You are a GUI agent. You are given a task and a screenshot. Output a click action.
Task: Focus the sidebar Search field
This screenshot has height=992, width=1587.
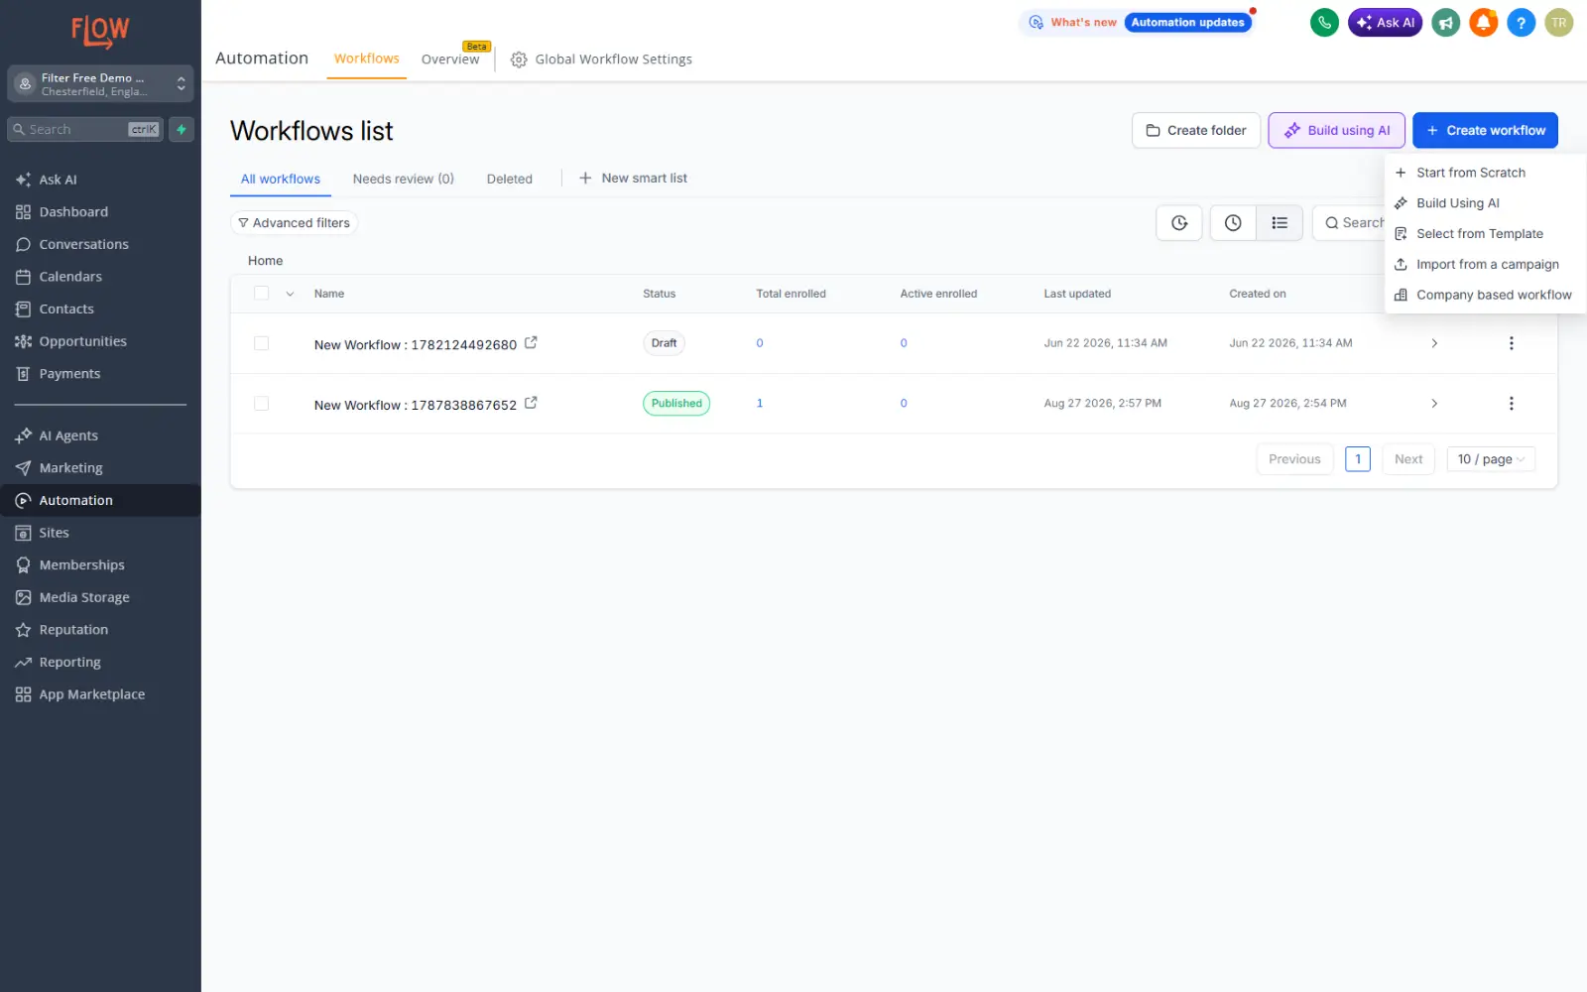coord(85,130)
